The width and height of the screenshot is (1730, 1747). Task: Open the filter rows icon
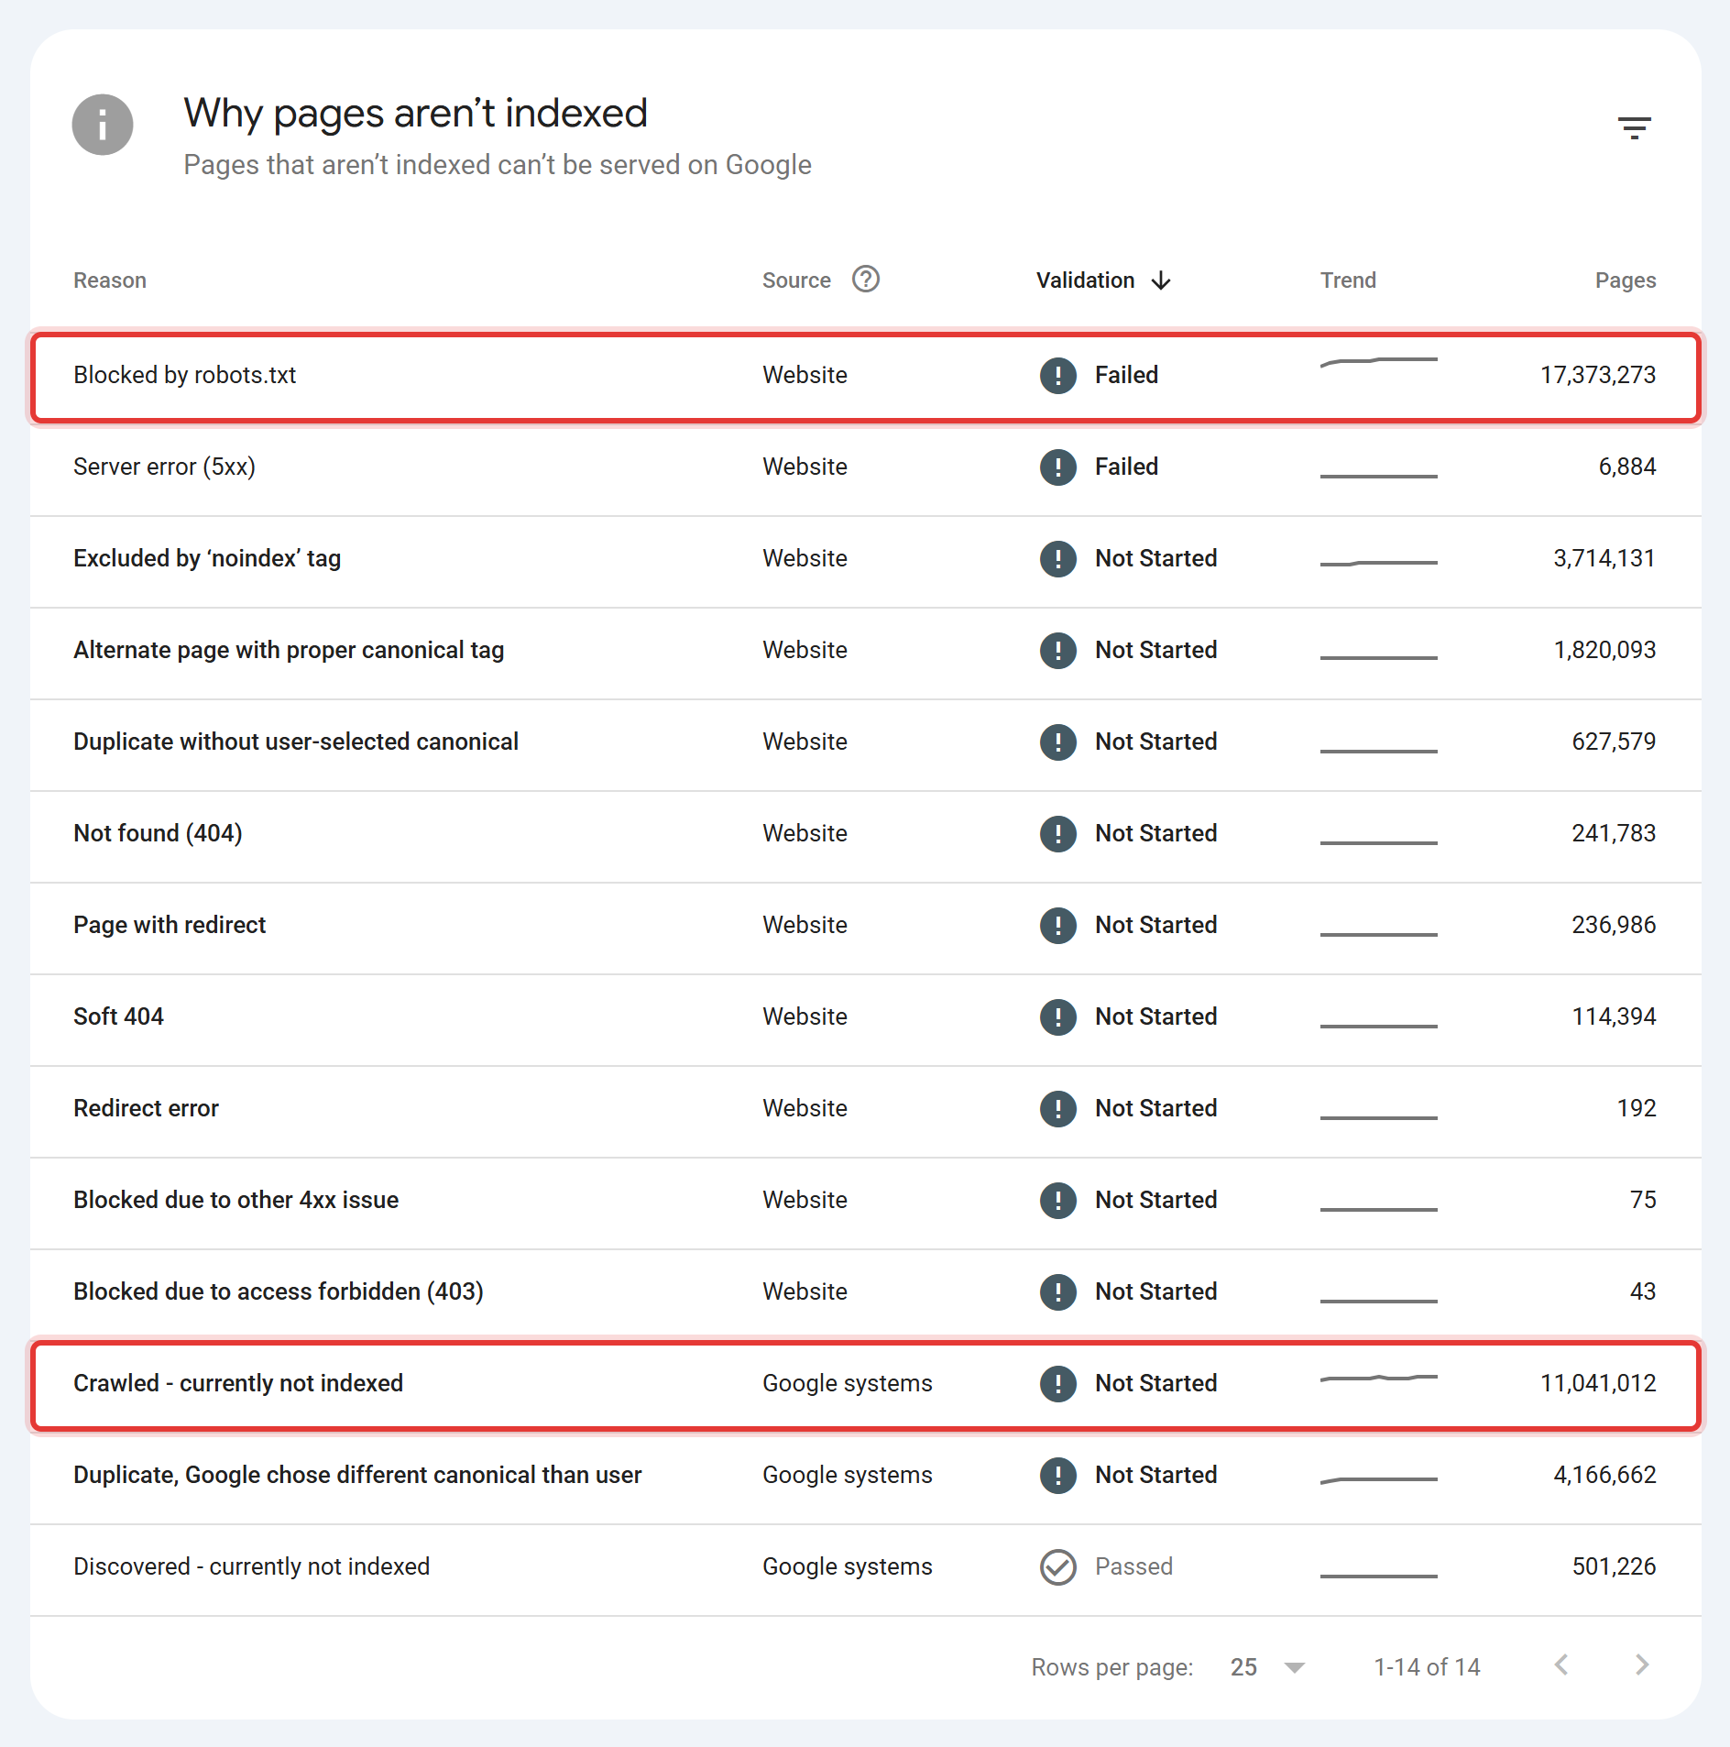[x=1634, y=127]
